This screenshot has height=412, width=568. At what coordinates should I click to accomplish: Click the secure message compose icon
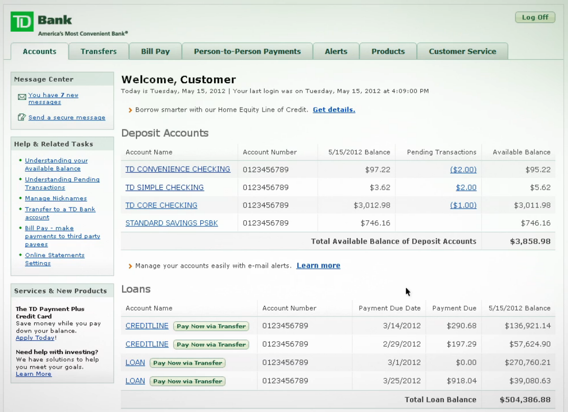[x=22, y=117]
